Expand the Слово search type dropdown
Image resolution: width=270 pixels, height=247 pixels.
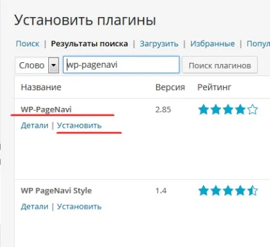pyautogui.click(x=37, y=65)
